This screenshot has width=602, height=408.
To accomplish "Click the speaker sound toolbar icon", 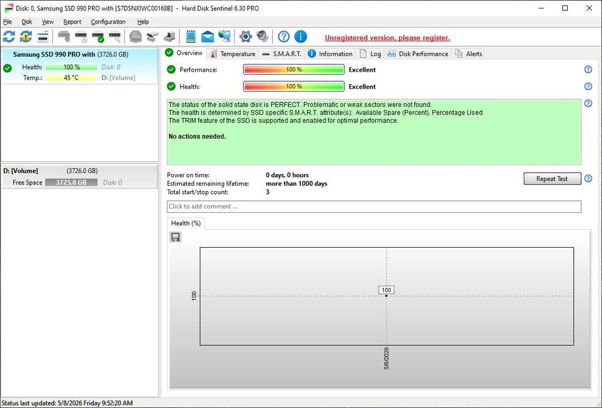I will [262, 37].
